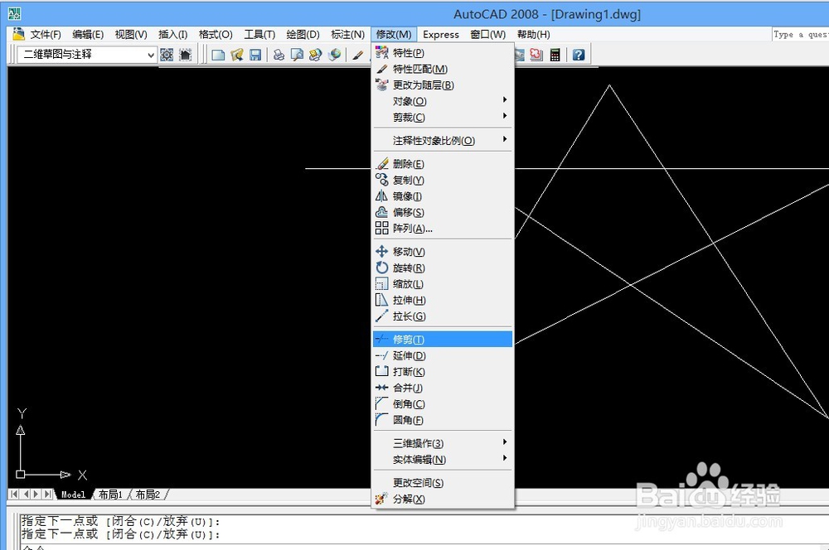Image resolution: width=829 pixels, height=550 pixels.
Task: Click the match properties brush toolbar icon
Action: [x=358, y=55]
